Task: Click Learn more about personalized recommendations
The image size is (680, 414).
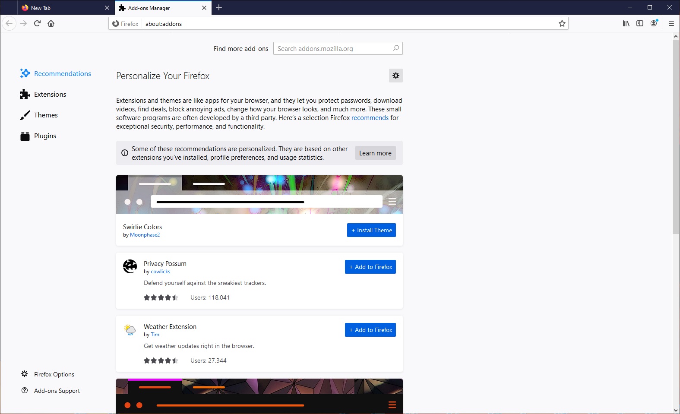Action: [x=375, y=153]
